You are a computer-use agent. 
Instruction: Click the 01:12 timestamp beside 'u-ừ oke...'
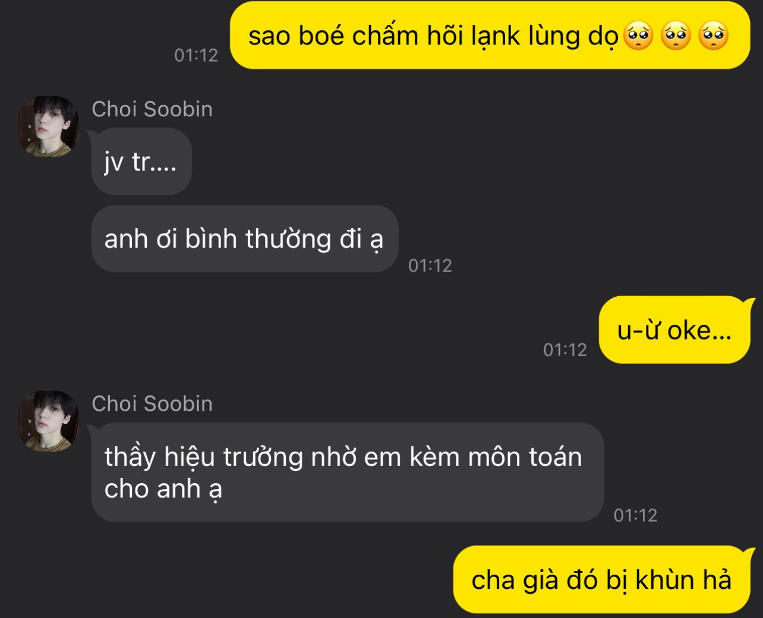pyautogui.click(x=565, y=350)
